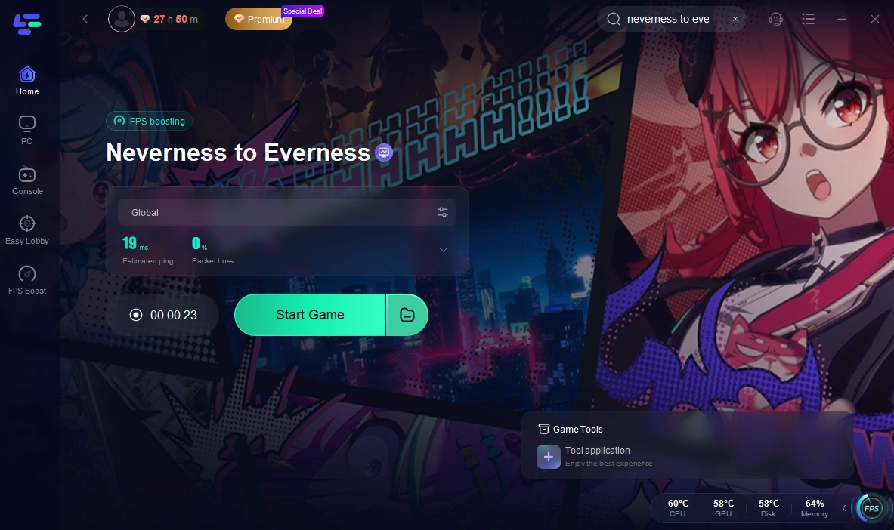Collapse hardware stats bar arrow
This screenshot has width=894, height=530.
tap(844, 508)
